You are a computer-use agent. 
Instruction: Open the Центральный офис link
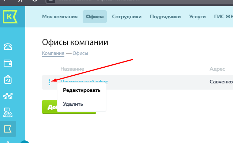[x=84, y=81]
